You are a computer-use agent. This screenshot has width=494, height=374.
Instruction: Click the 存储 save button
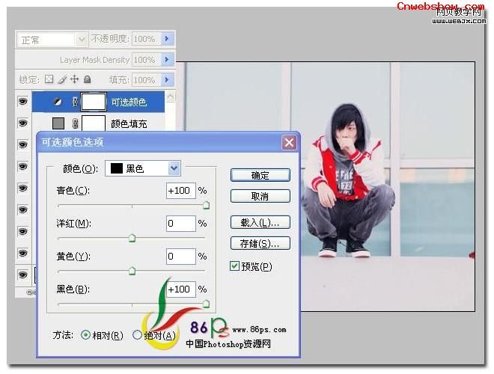click(x=260, y=243)
